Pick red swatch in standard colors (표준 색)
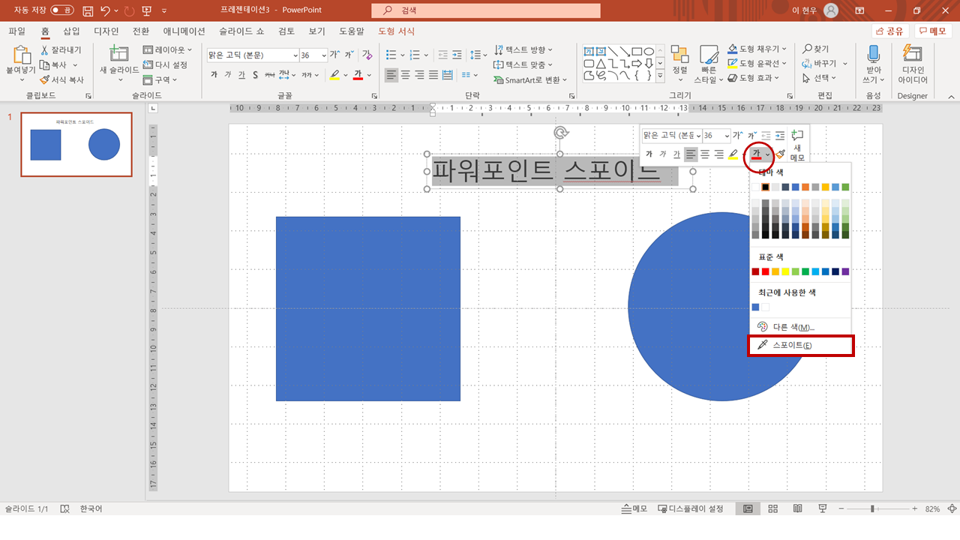Viewport: 960px width, 540px height. (766, 271)
